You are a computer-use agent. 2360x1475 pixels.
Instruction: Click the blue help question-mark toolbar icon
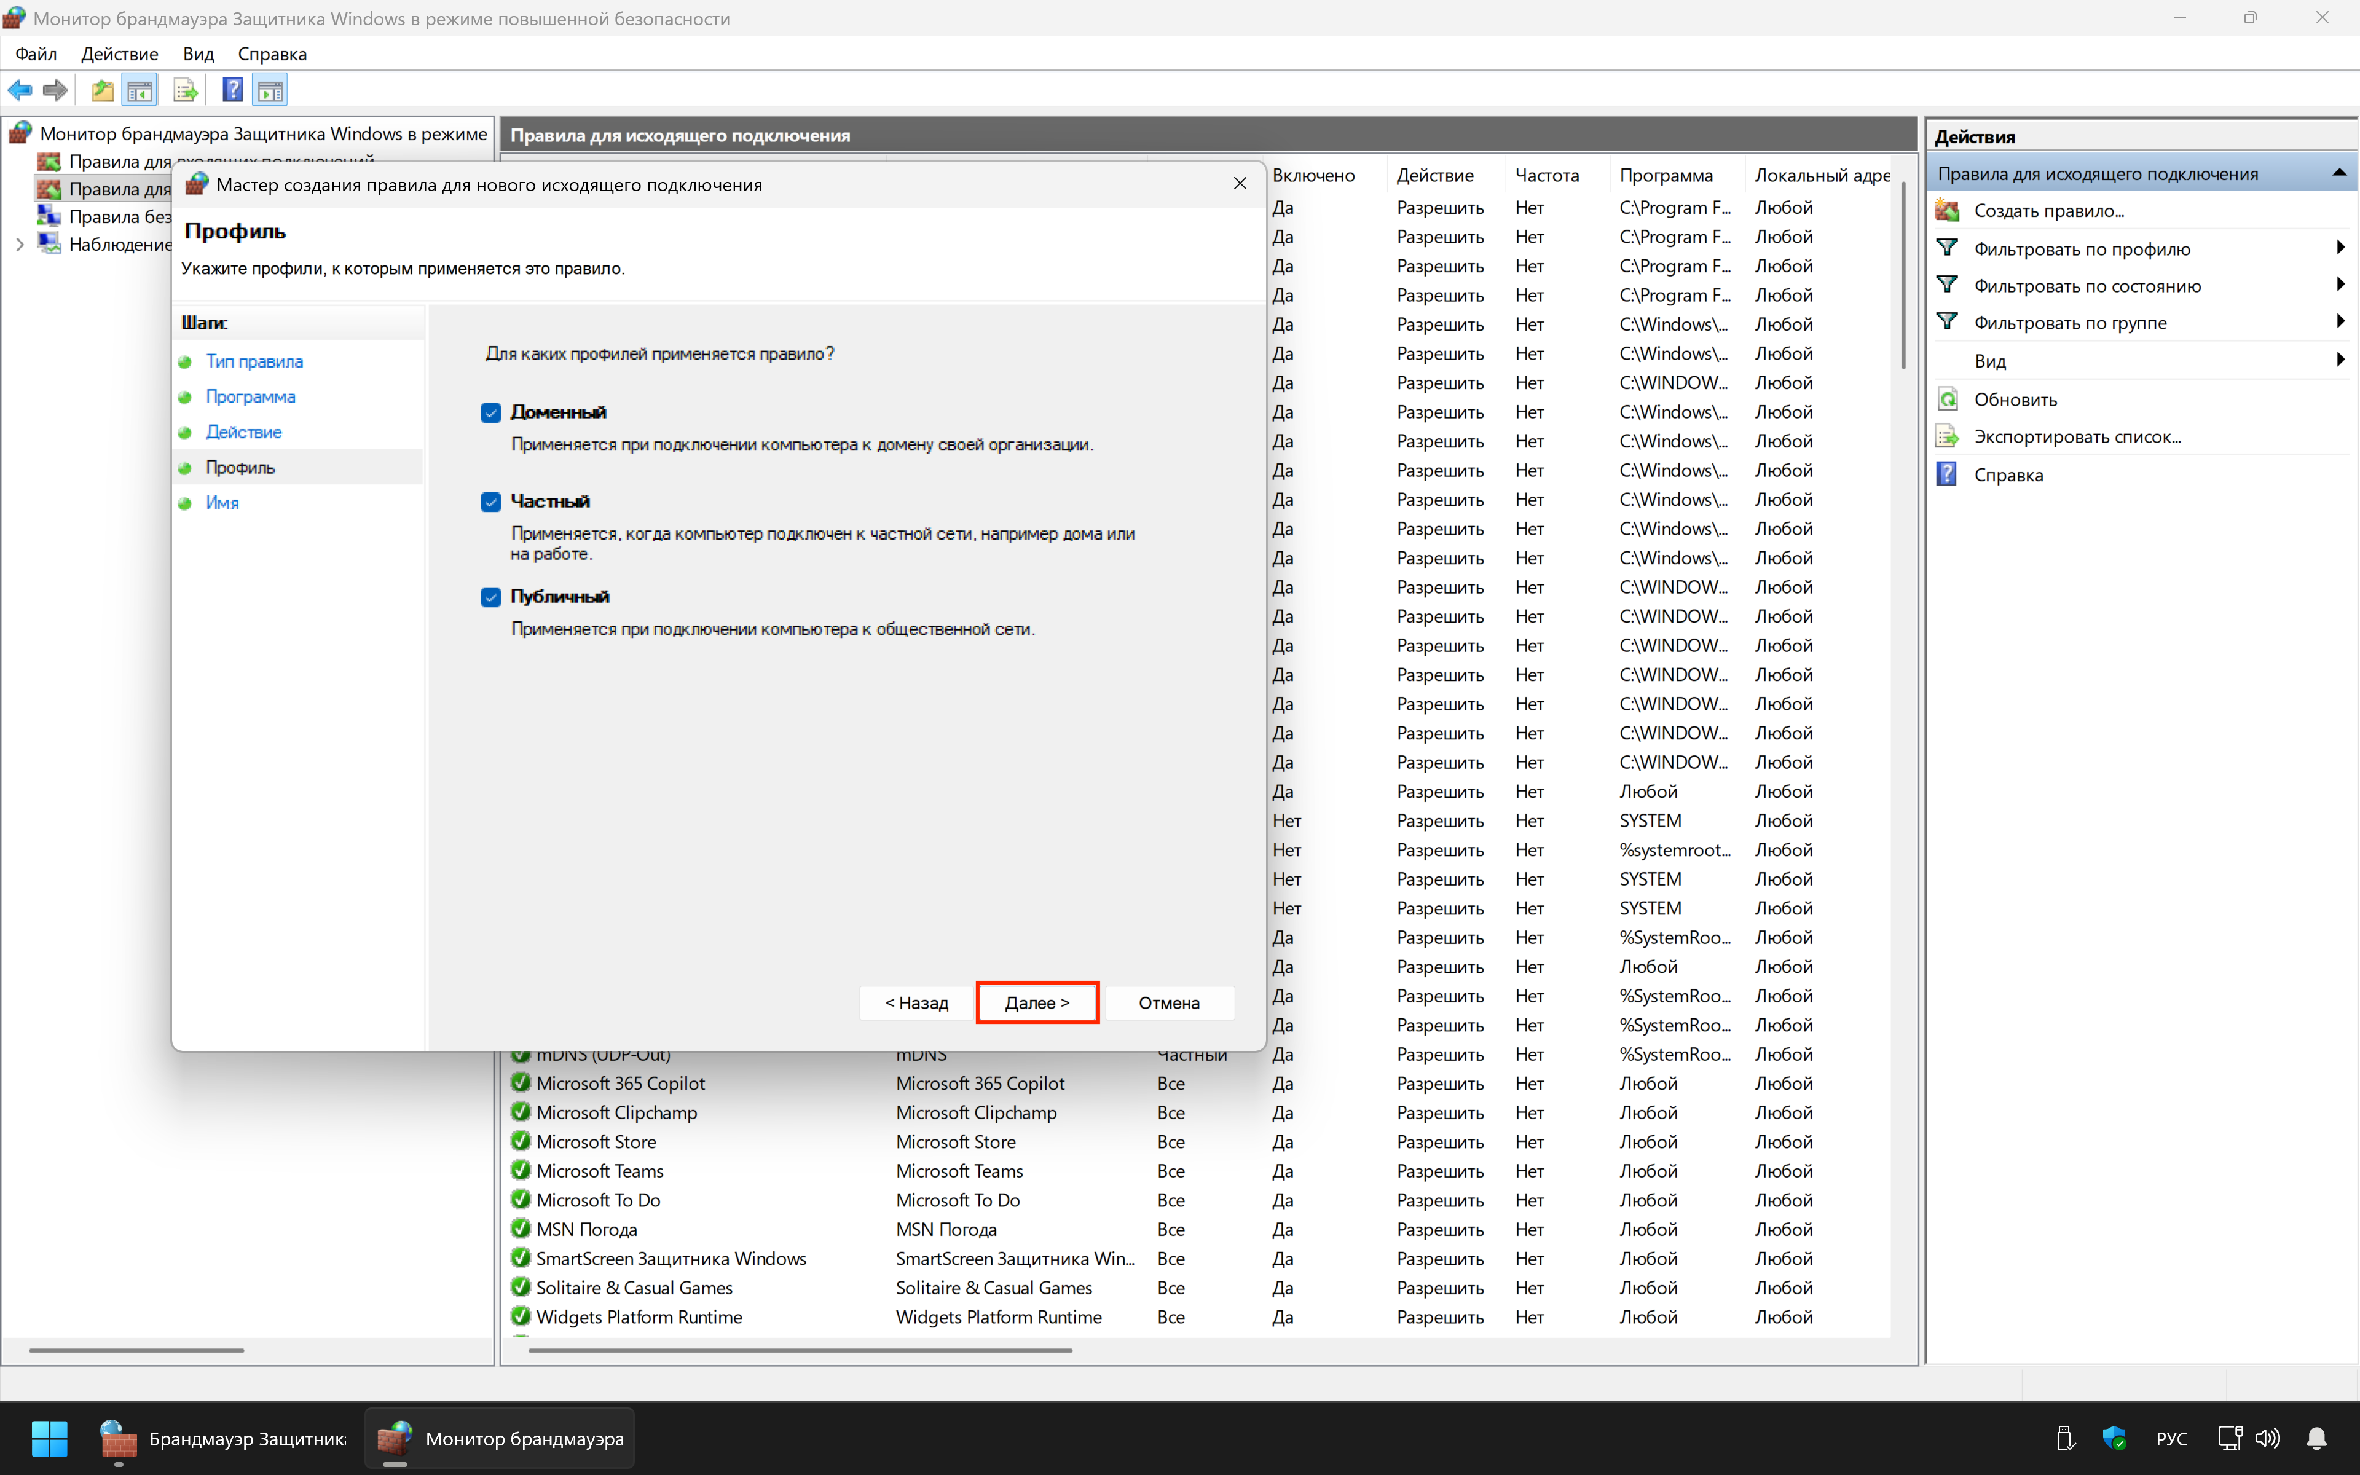[x=232, y=91]
